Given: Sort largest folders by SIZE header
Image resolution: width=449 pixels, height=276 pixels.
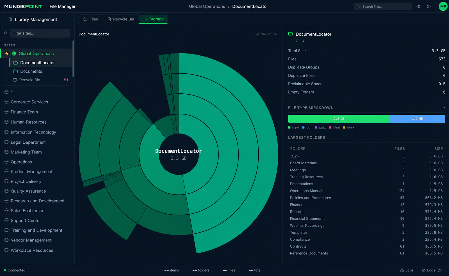Looking at the screenshot, I should [438, 149].
